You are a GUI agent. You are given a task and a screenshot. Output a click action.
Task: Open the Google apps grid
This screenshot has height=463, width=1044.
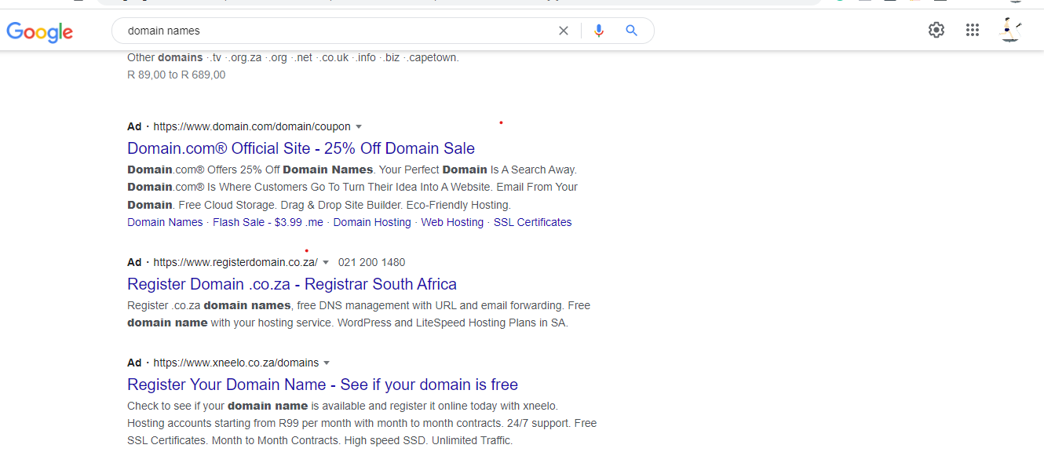(x=973, y=30)
